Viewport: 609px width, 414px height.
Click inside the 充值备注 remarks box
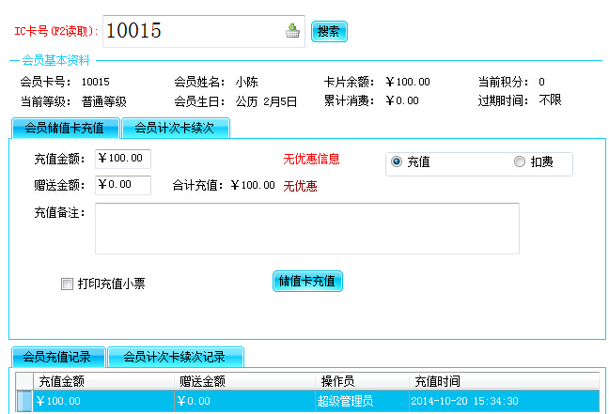coord(306,228)
